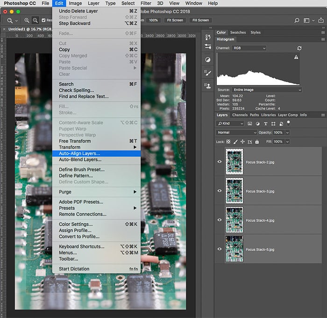Screen dimensions: 327x318
Task: Click the Share image icon
Action: pos(321,20)
